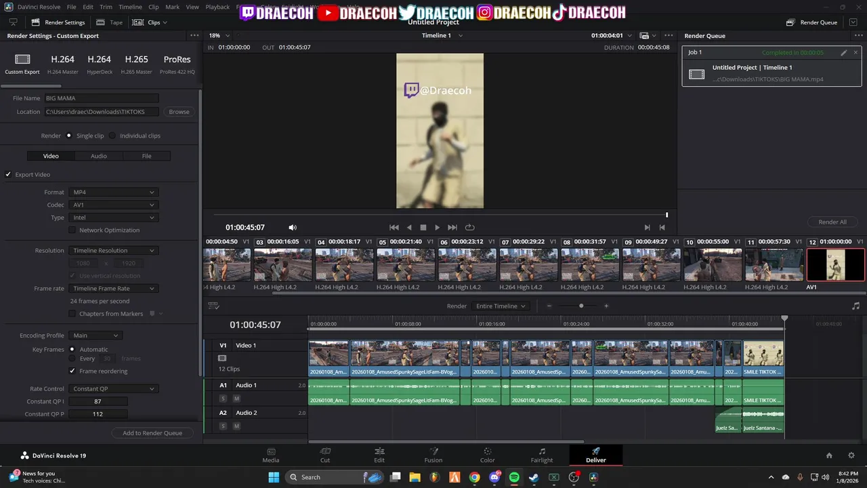Stop playback in viewer
Image resolution: width=867 pixels, height=488 pixels.
[423, 228]
